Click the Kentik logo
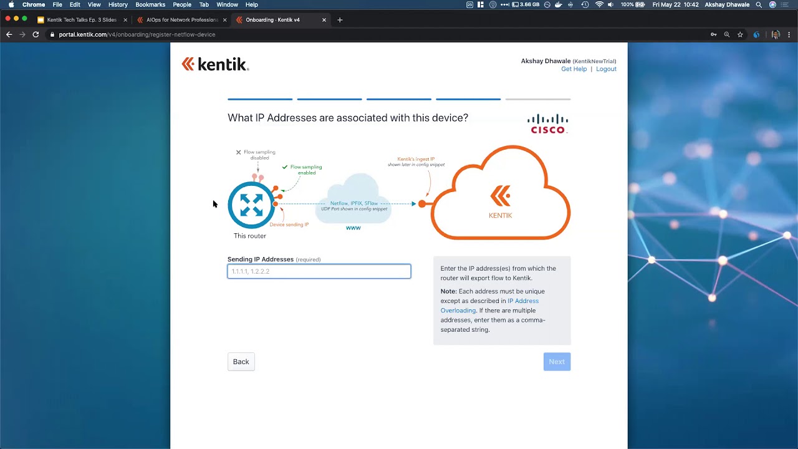798x449 pixels. point(215,64)
